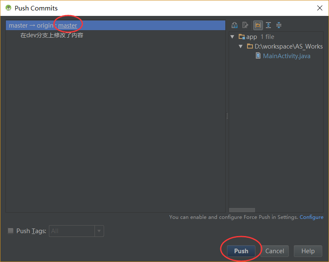Viewport: 329px width, 262px height.
Task: Click the Edit Source toolbar icon
Action: pos(245,25)
